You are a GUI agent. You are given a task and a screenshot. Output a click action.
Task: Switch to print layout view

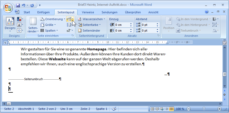coord(152,109)
